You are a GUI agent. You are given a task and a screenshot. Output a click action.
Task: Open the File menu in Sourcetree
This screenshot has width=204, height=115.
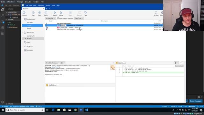27,5
